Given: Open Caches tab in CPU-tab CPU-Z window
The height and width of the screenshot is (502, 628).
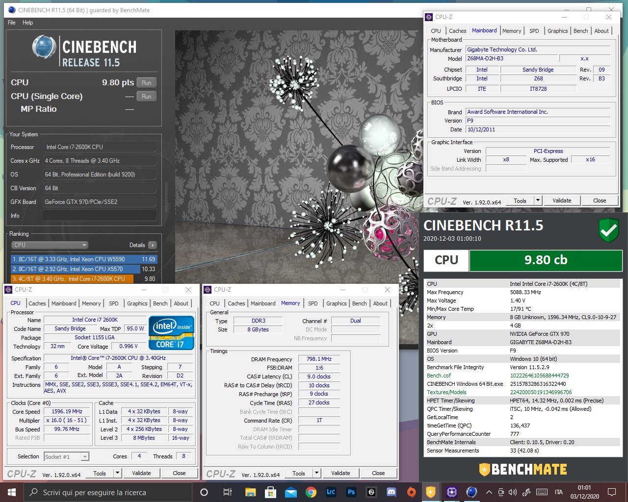Looking at the screenshot, I should [x=37, y=303].
